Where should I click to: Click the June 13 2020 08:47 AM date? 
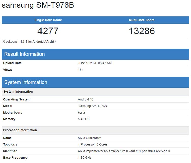pos(94,63)
